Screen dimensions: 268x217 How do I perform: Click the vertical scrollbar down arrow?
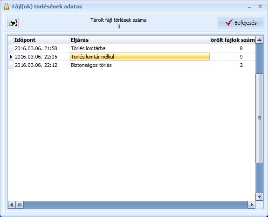coord(259,197)
